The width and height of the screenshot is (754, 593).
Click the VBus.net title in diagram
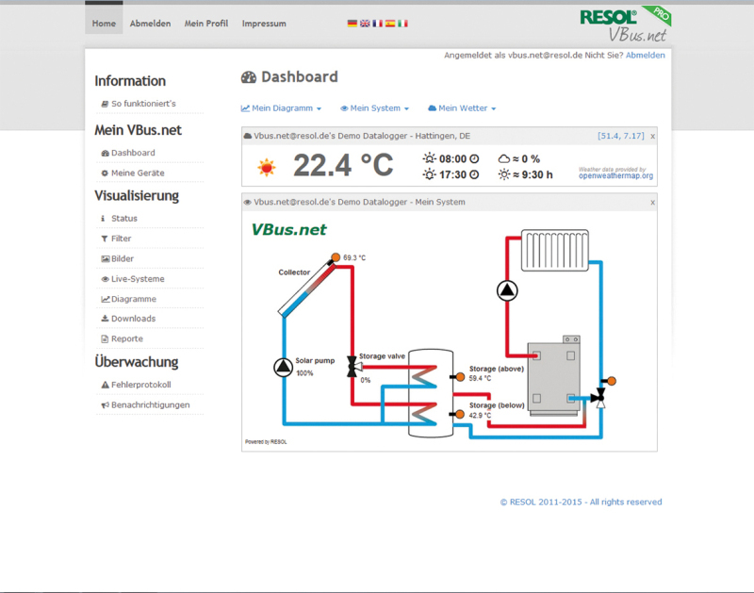pyautogui.click(x=288, y=230)
